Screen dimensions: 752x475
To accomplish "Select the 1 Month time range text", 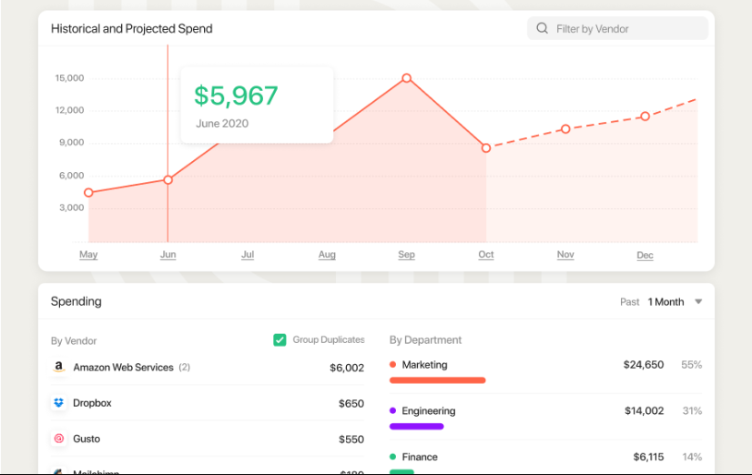I will tap(666, 302).
